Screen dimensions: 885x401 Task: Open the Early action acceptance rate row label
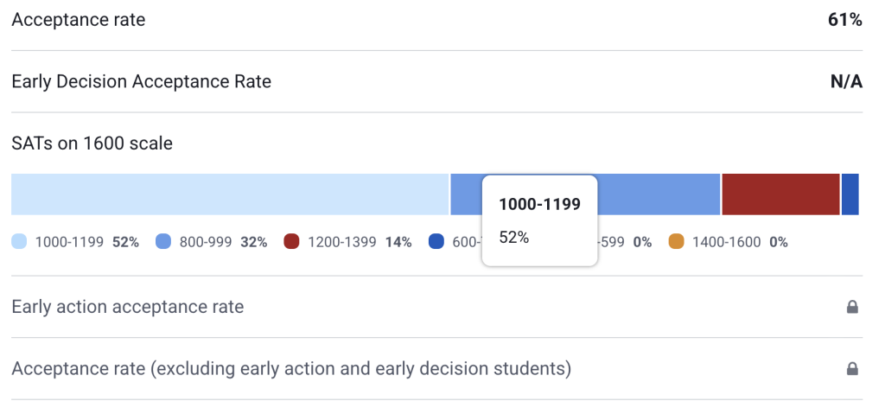pos(127,307)
